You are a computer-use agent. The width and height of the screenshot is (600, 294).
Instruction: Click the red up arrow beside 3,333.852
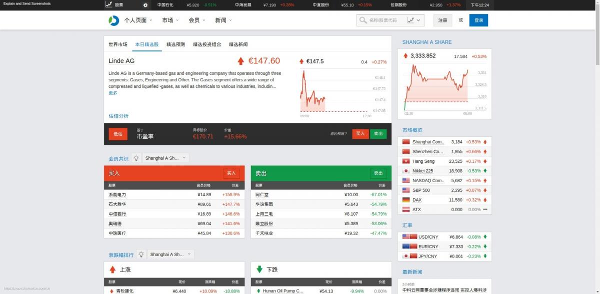point(405,56)
